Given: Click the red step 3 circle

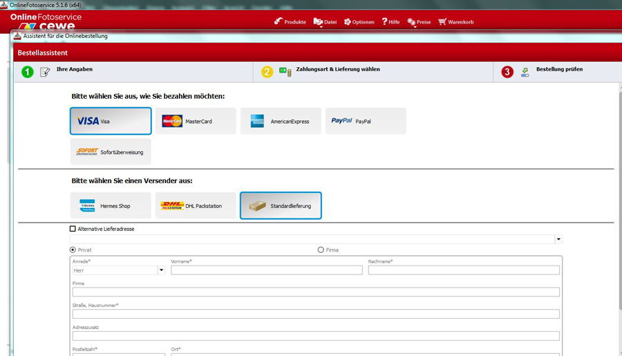Looking at the screenshot, I should click(507, 72).
